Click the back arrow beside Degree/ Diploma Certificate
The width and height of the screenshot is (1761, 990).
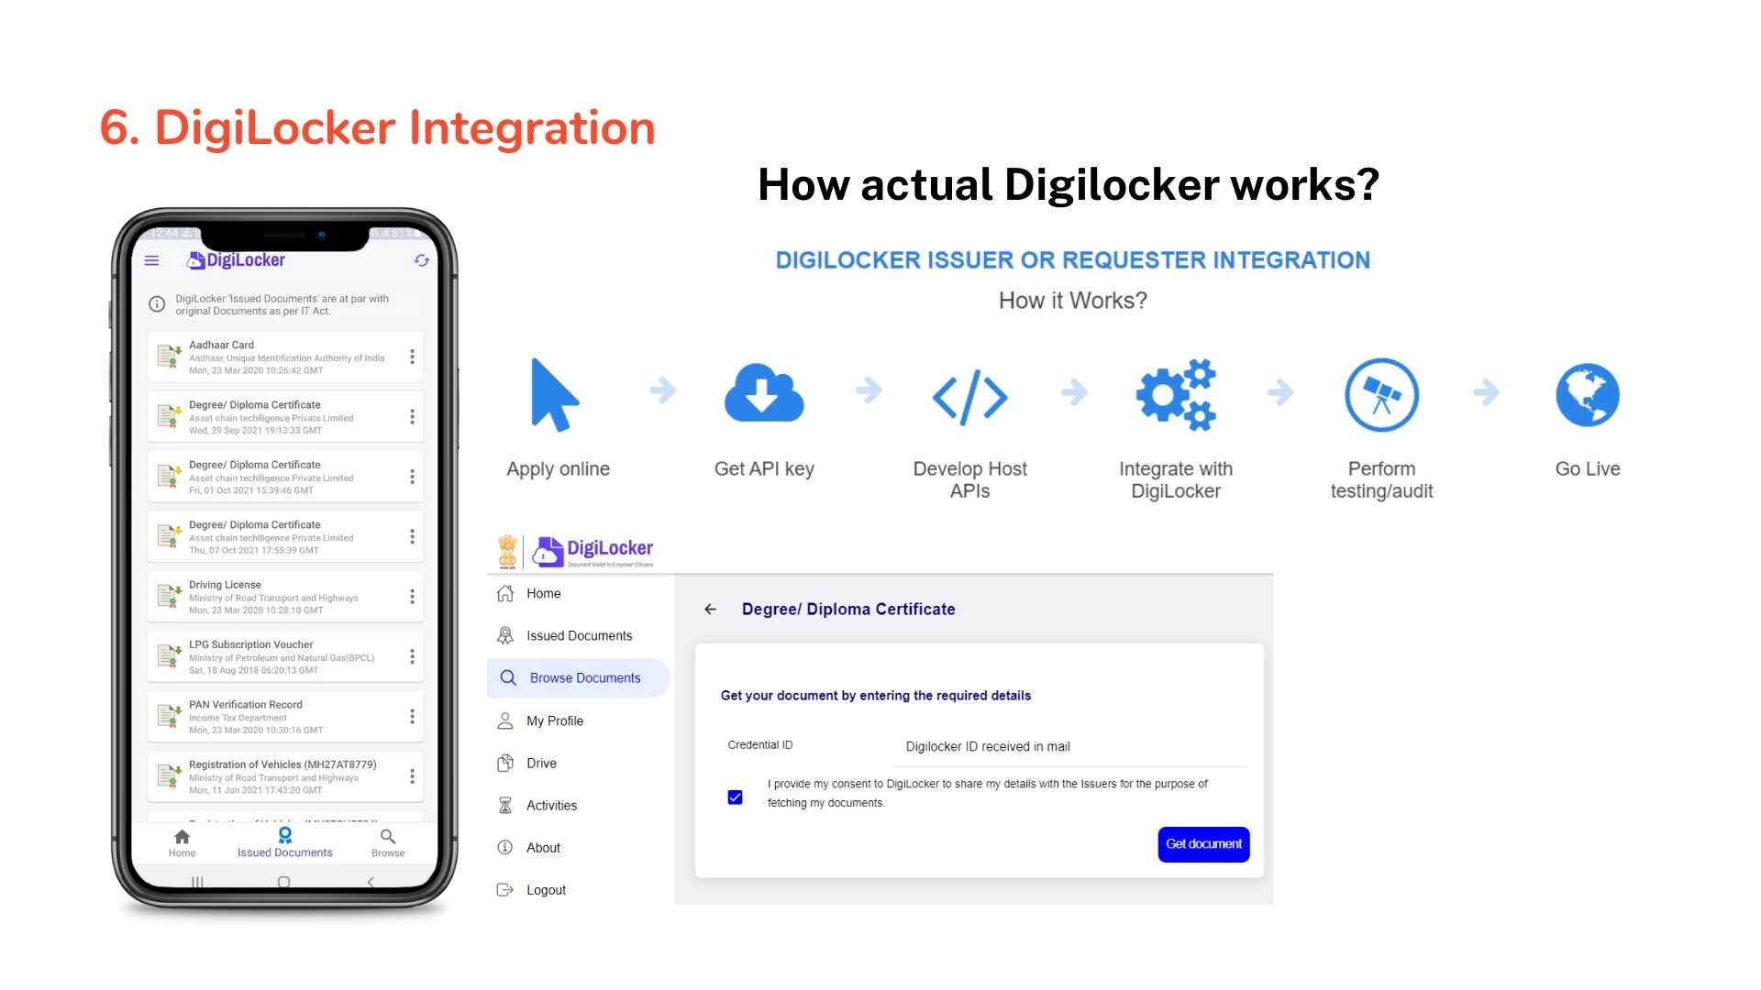710,610
